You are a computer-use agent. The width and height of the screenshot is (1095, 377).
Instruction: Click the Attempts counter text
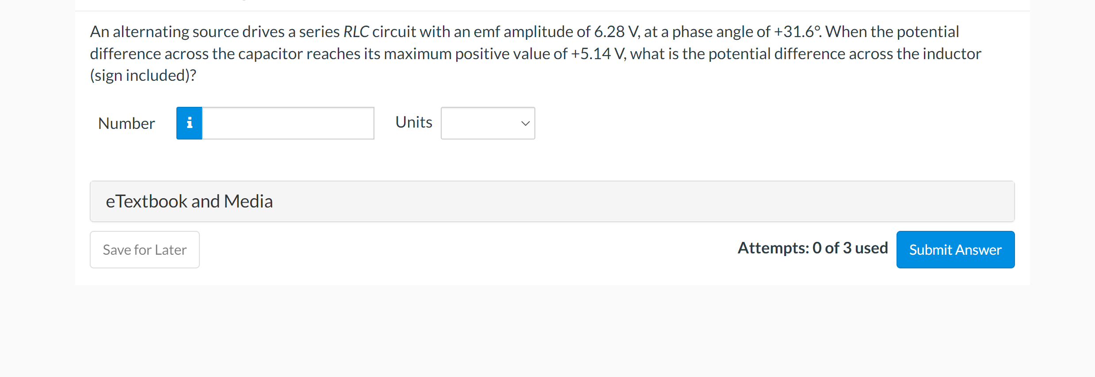813,248
